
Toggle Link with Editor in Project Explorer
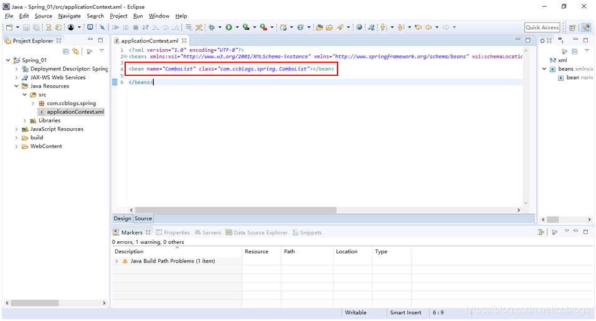(75, 51)
